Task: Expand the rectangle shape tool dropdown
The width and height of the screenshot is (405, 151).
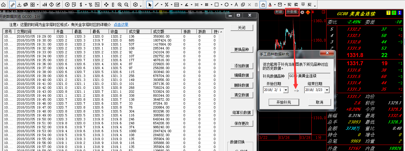Action: pos(221,5)
